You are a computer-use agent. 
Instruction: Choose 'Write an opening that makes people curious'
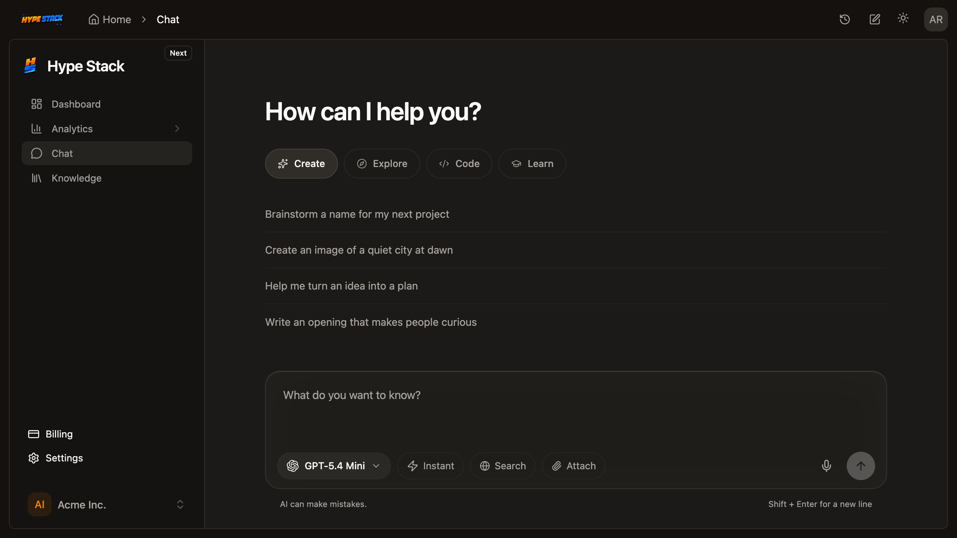click(576, 322)
